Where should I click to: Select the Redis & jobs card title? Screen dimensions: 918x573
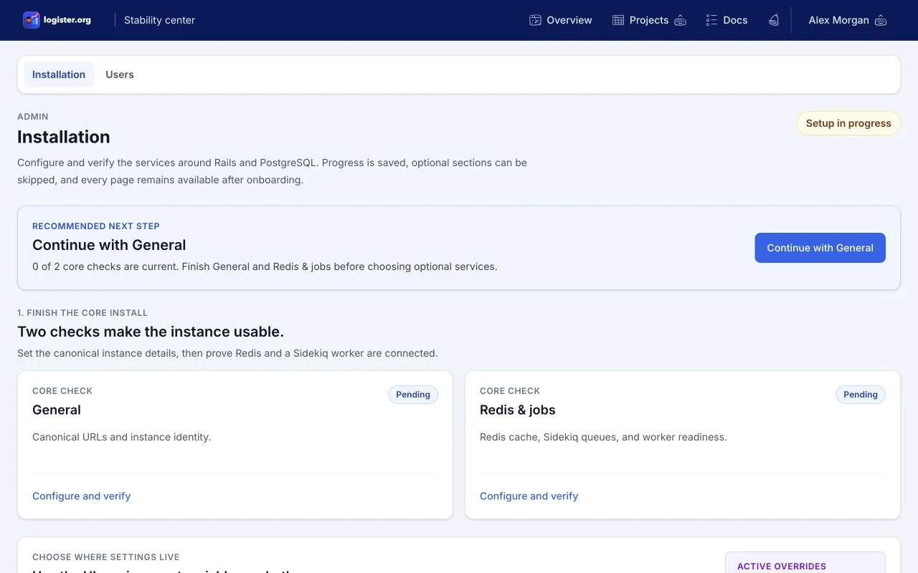click(518, 410)
